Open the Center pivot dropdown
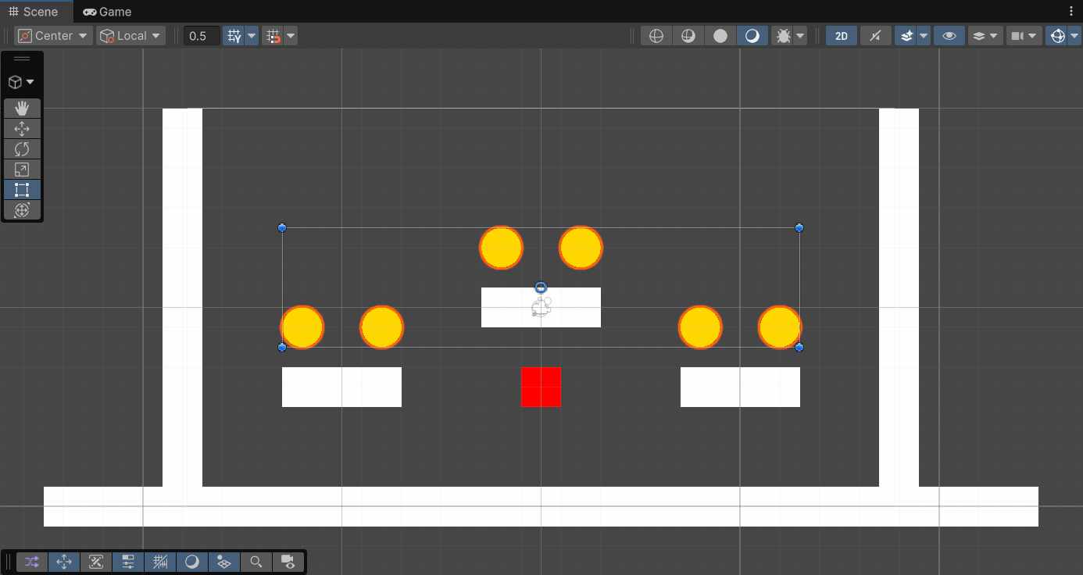Viewport: 1083px width, 575px height. [52, 35]
